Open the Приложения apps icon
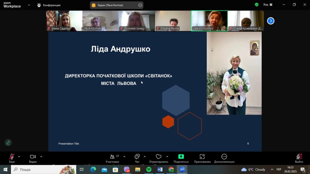Screen dimensions: 310x174 click(202, 157)
